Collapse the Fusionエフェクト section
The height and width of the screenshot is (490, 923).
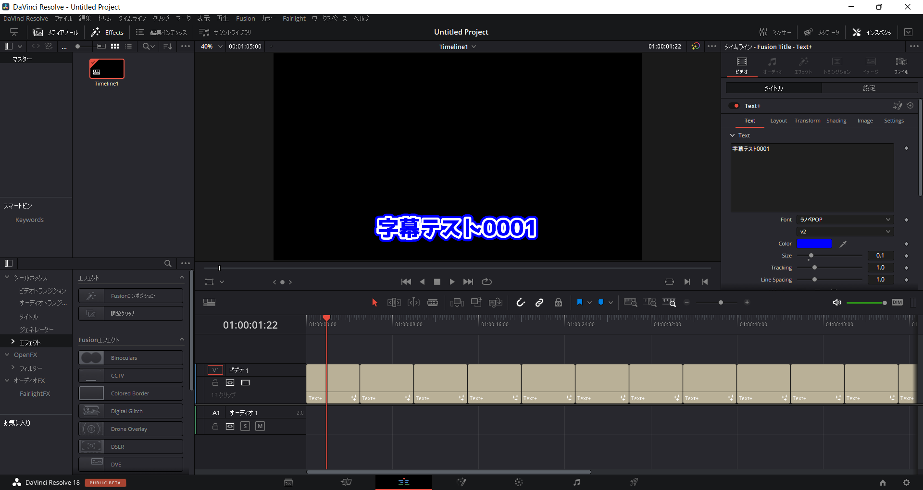coord(182,340)
